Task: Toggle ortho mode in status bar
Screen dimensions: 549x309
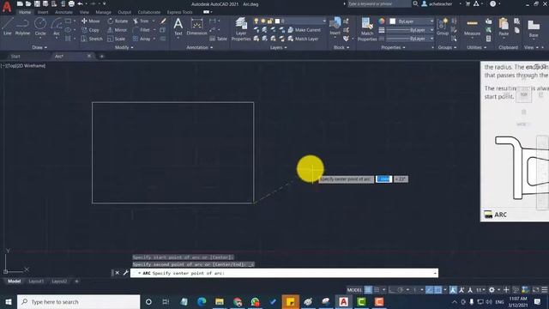Action: tap(392, 290)
